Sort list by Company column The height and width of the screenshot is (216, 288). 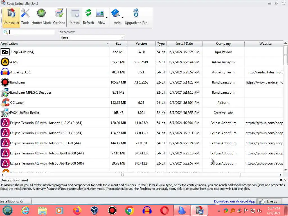pyautogui.click(x=223, y=44)
